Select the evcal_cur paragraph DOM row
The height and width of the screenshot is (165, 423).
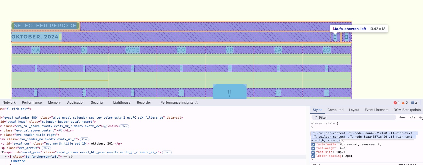click(61, 144)
